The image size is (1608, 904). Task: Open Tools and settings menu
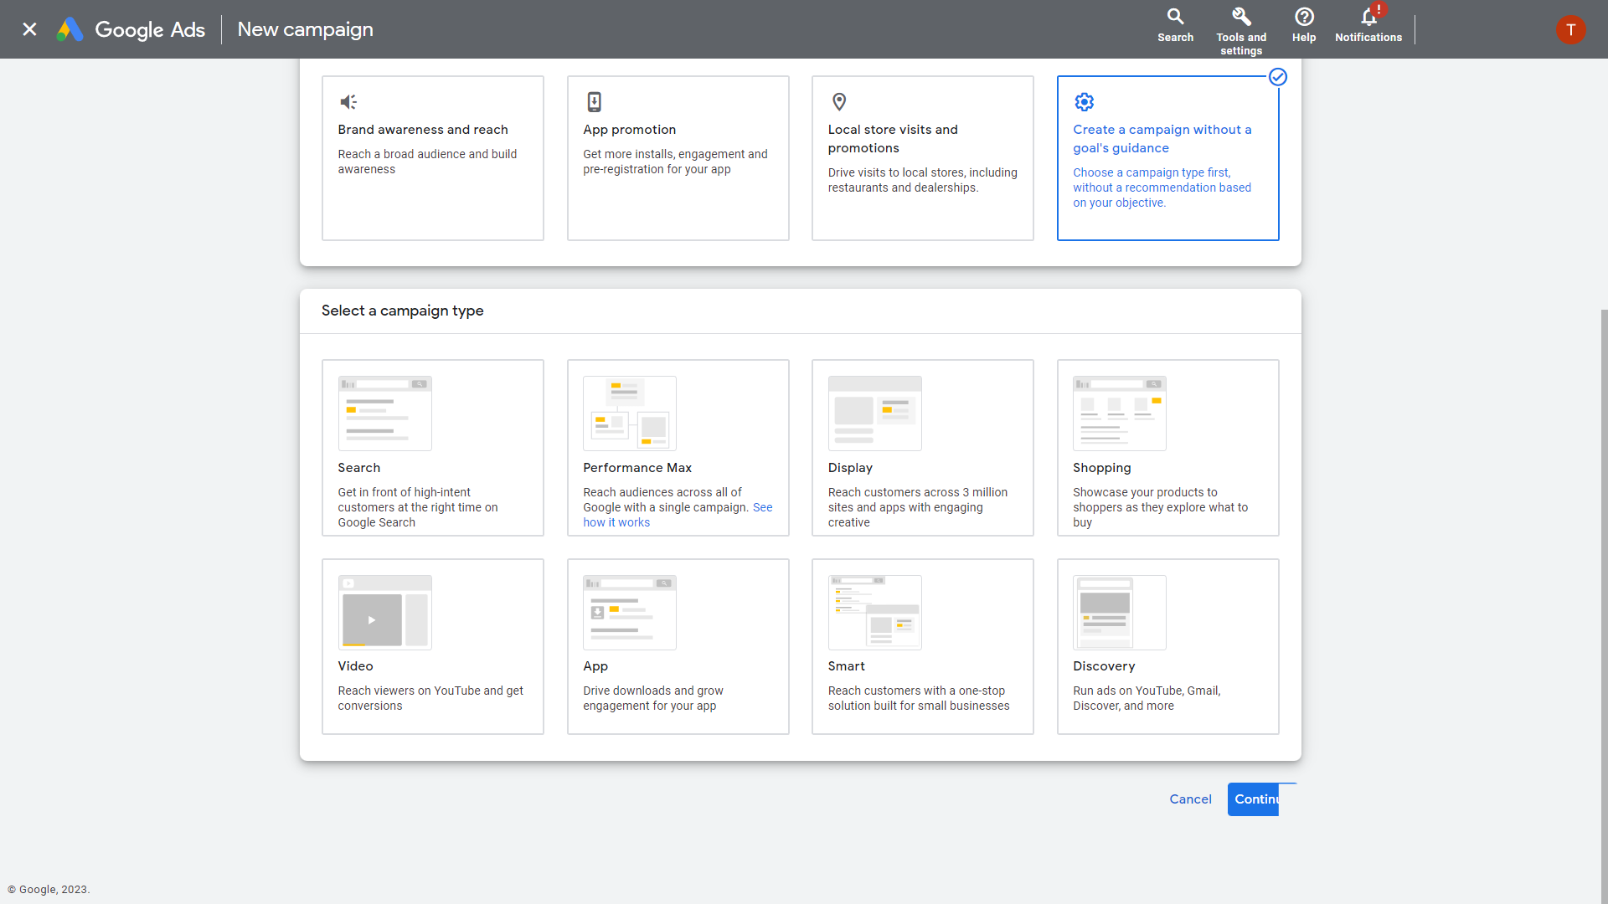pos(1241,30)
